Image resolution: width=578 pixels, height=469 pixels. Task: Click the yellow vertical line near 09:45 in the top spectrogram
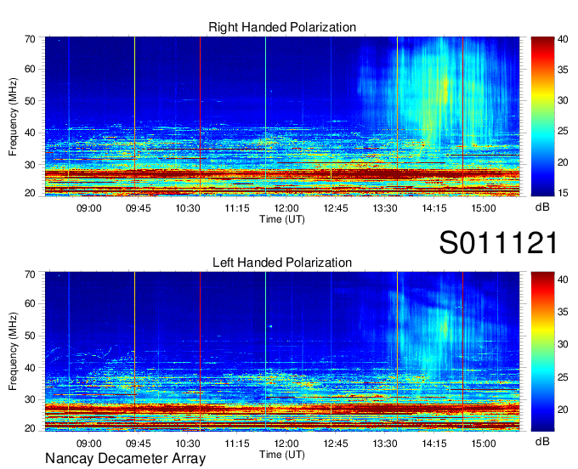click(135, 116)
